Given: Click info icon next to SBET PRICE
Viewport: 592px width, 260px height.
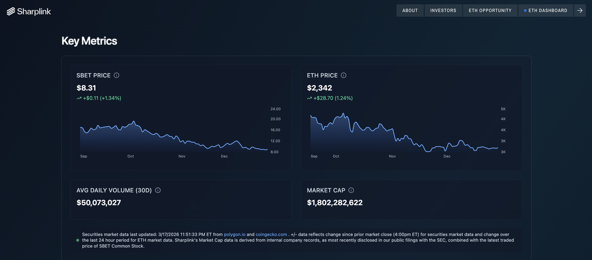Looking at the screenshot, I should (117, 75).
